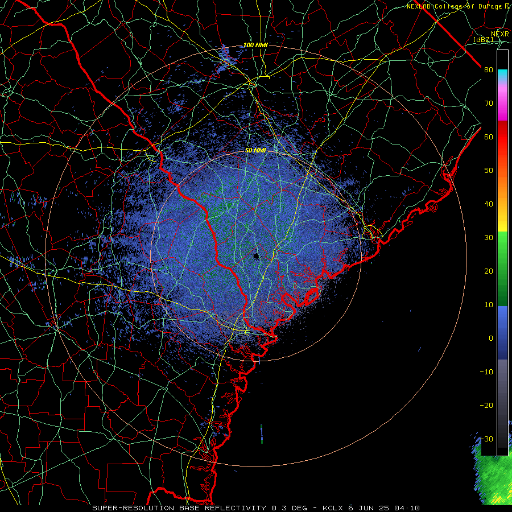Click the 100 NMI range ring label
The image size is (512, 512).
coord(255,45)
